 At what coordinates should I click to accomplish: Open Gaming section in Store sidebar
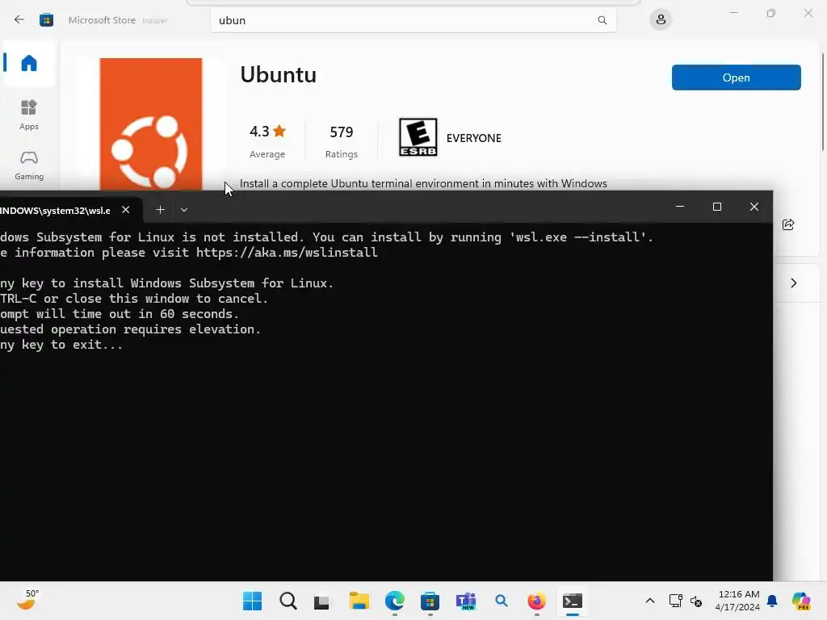[x=29, y=165]
